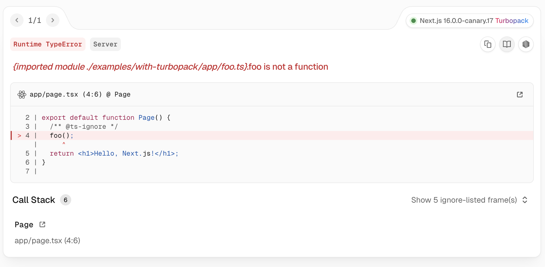The height and width of the screenshot is (267, 545).
Task: Click the Turbopack label
Action: click(512, 21)
